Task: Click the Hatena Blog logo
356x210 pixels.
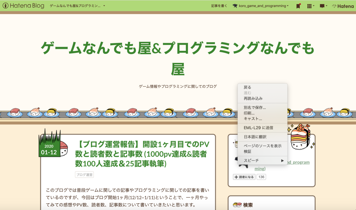Action: click(x=23, y=6)
